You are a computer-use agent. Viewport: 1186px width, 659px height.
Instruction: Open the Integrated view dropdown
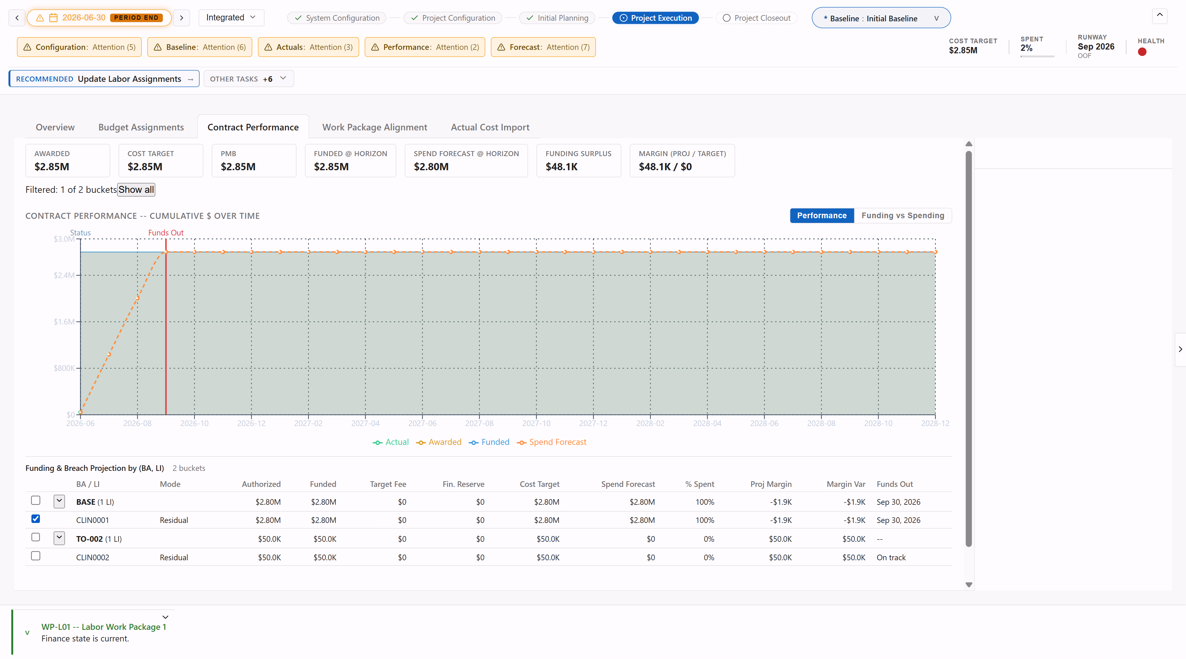231,18
